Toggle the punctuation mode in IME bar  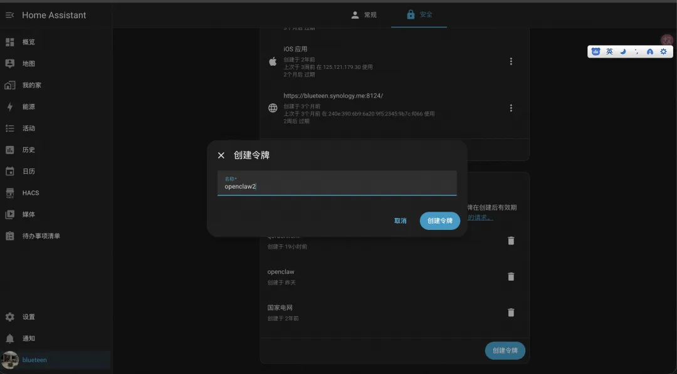pyautogui.click(x=636, y=52)
